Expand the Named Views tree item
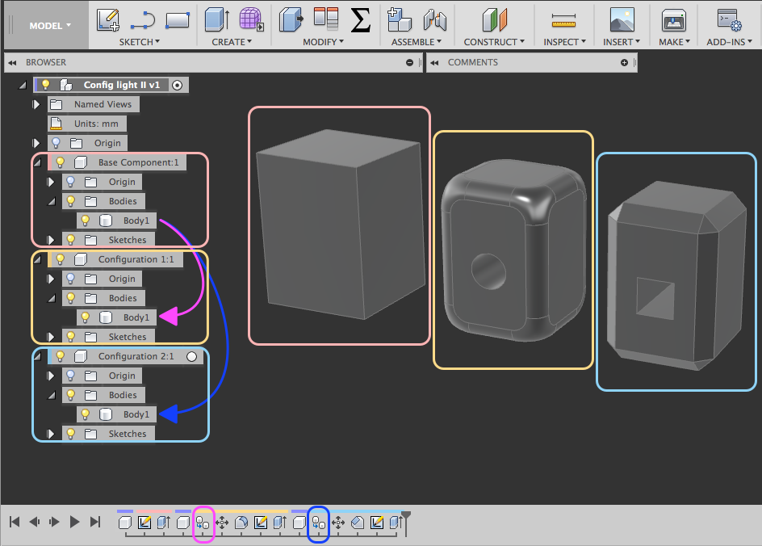Screen dimensions: 762x546 tap(36, 103)
